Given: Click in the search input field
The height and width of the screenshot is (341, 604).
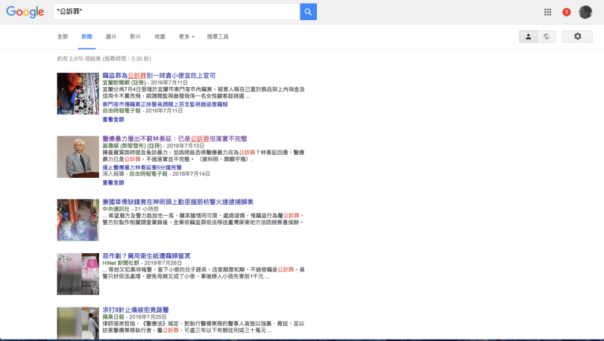Looking at the screenshot, I should [177, 12].
